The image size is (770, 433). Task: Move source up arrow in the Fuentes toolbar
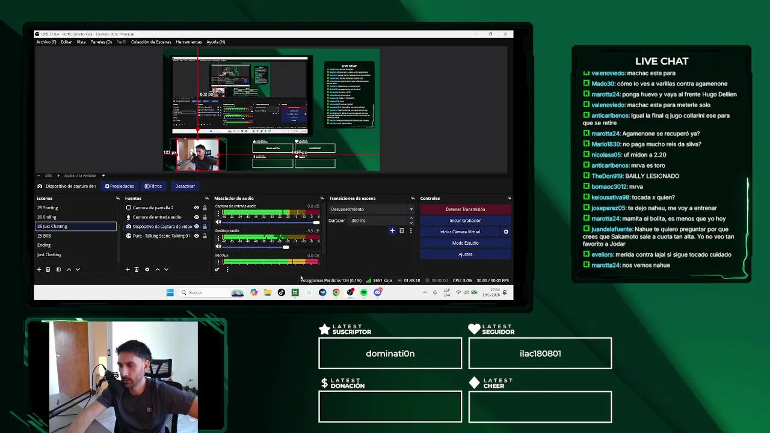158,269
